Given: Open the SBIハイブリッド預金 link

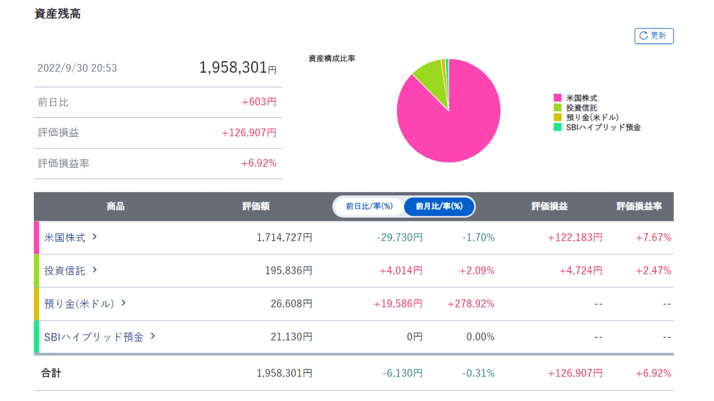Looking at the screenshot, I should tap(94, 337).
